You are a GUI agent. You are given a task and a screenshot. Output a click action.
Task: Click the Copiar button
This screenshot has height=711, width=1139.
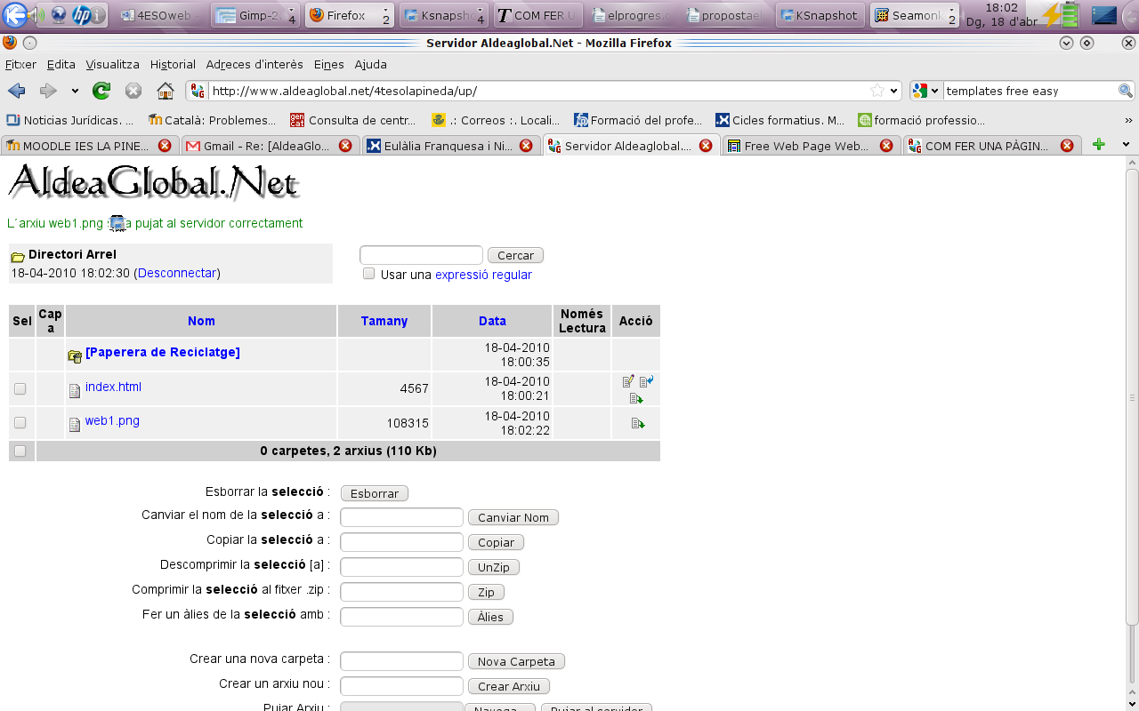click(496, 542)
